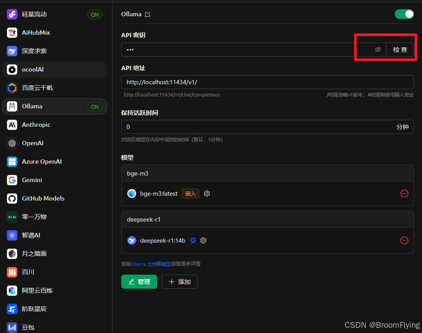Viewport: 422px width, 333px height.
Task: Click the 嵌入 embedding tag
Action: [x=191, y=193]
